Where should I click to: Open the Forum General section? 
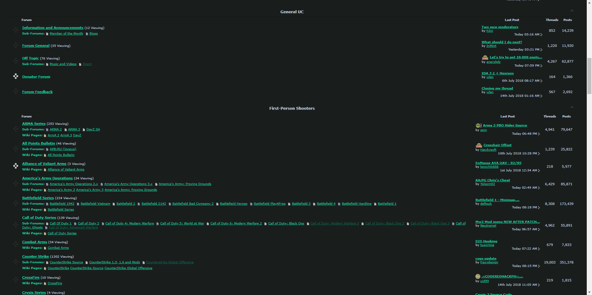(36, 46)
